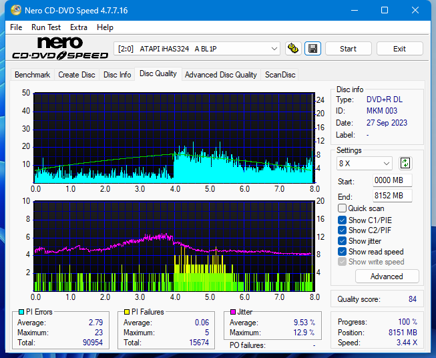Expand the 8 X speed dropdown
Image resolution: width=436 pixels, height=358 pixels.
pyautogui.click(x=386, y=163)
